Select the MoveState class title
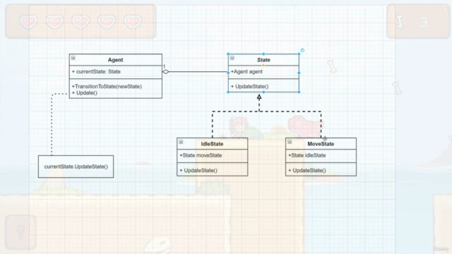 321,144
